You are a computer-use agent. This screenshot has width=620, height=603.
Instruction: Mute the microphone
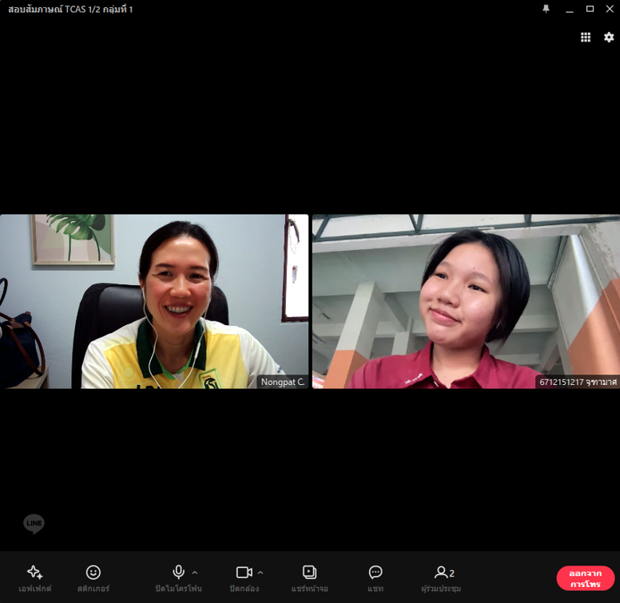tap(178, 577)
